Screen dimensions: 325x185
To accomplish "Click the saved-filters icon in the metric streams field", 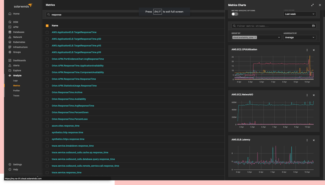I will coord(313,26).
